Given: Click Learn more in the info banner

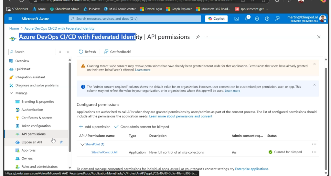Looking at the screenshot, I should [232, 91].
